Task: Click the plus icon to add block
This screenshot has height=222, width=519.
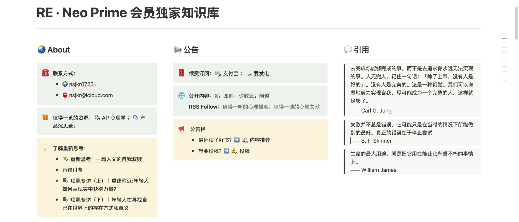Action: tap(162, 124)
